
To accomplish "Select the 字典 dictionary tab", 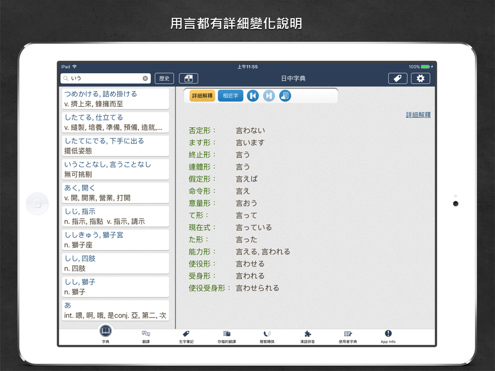I will [106, 334].
